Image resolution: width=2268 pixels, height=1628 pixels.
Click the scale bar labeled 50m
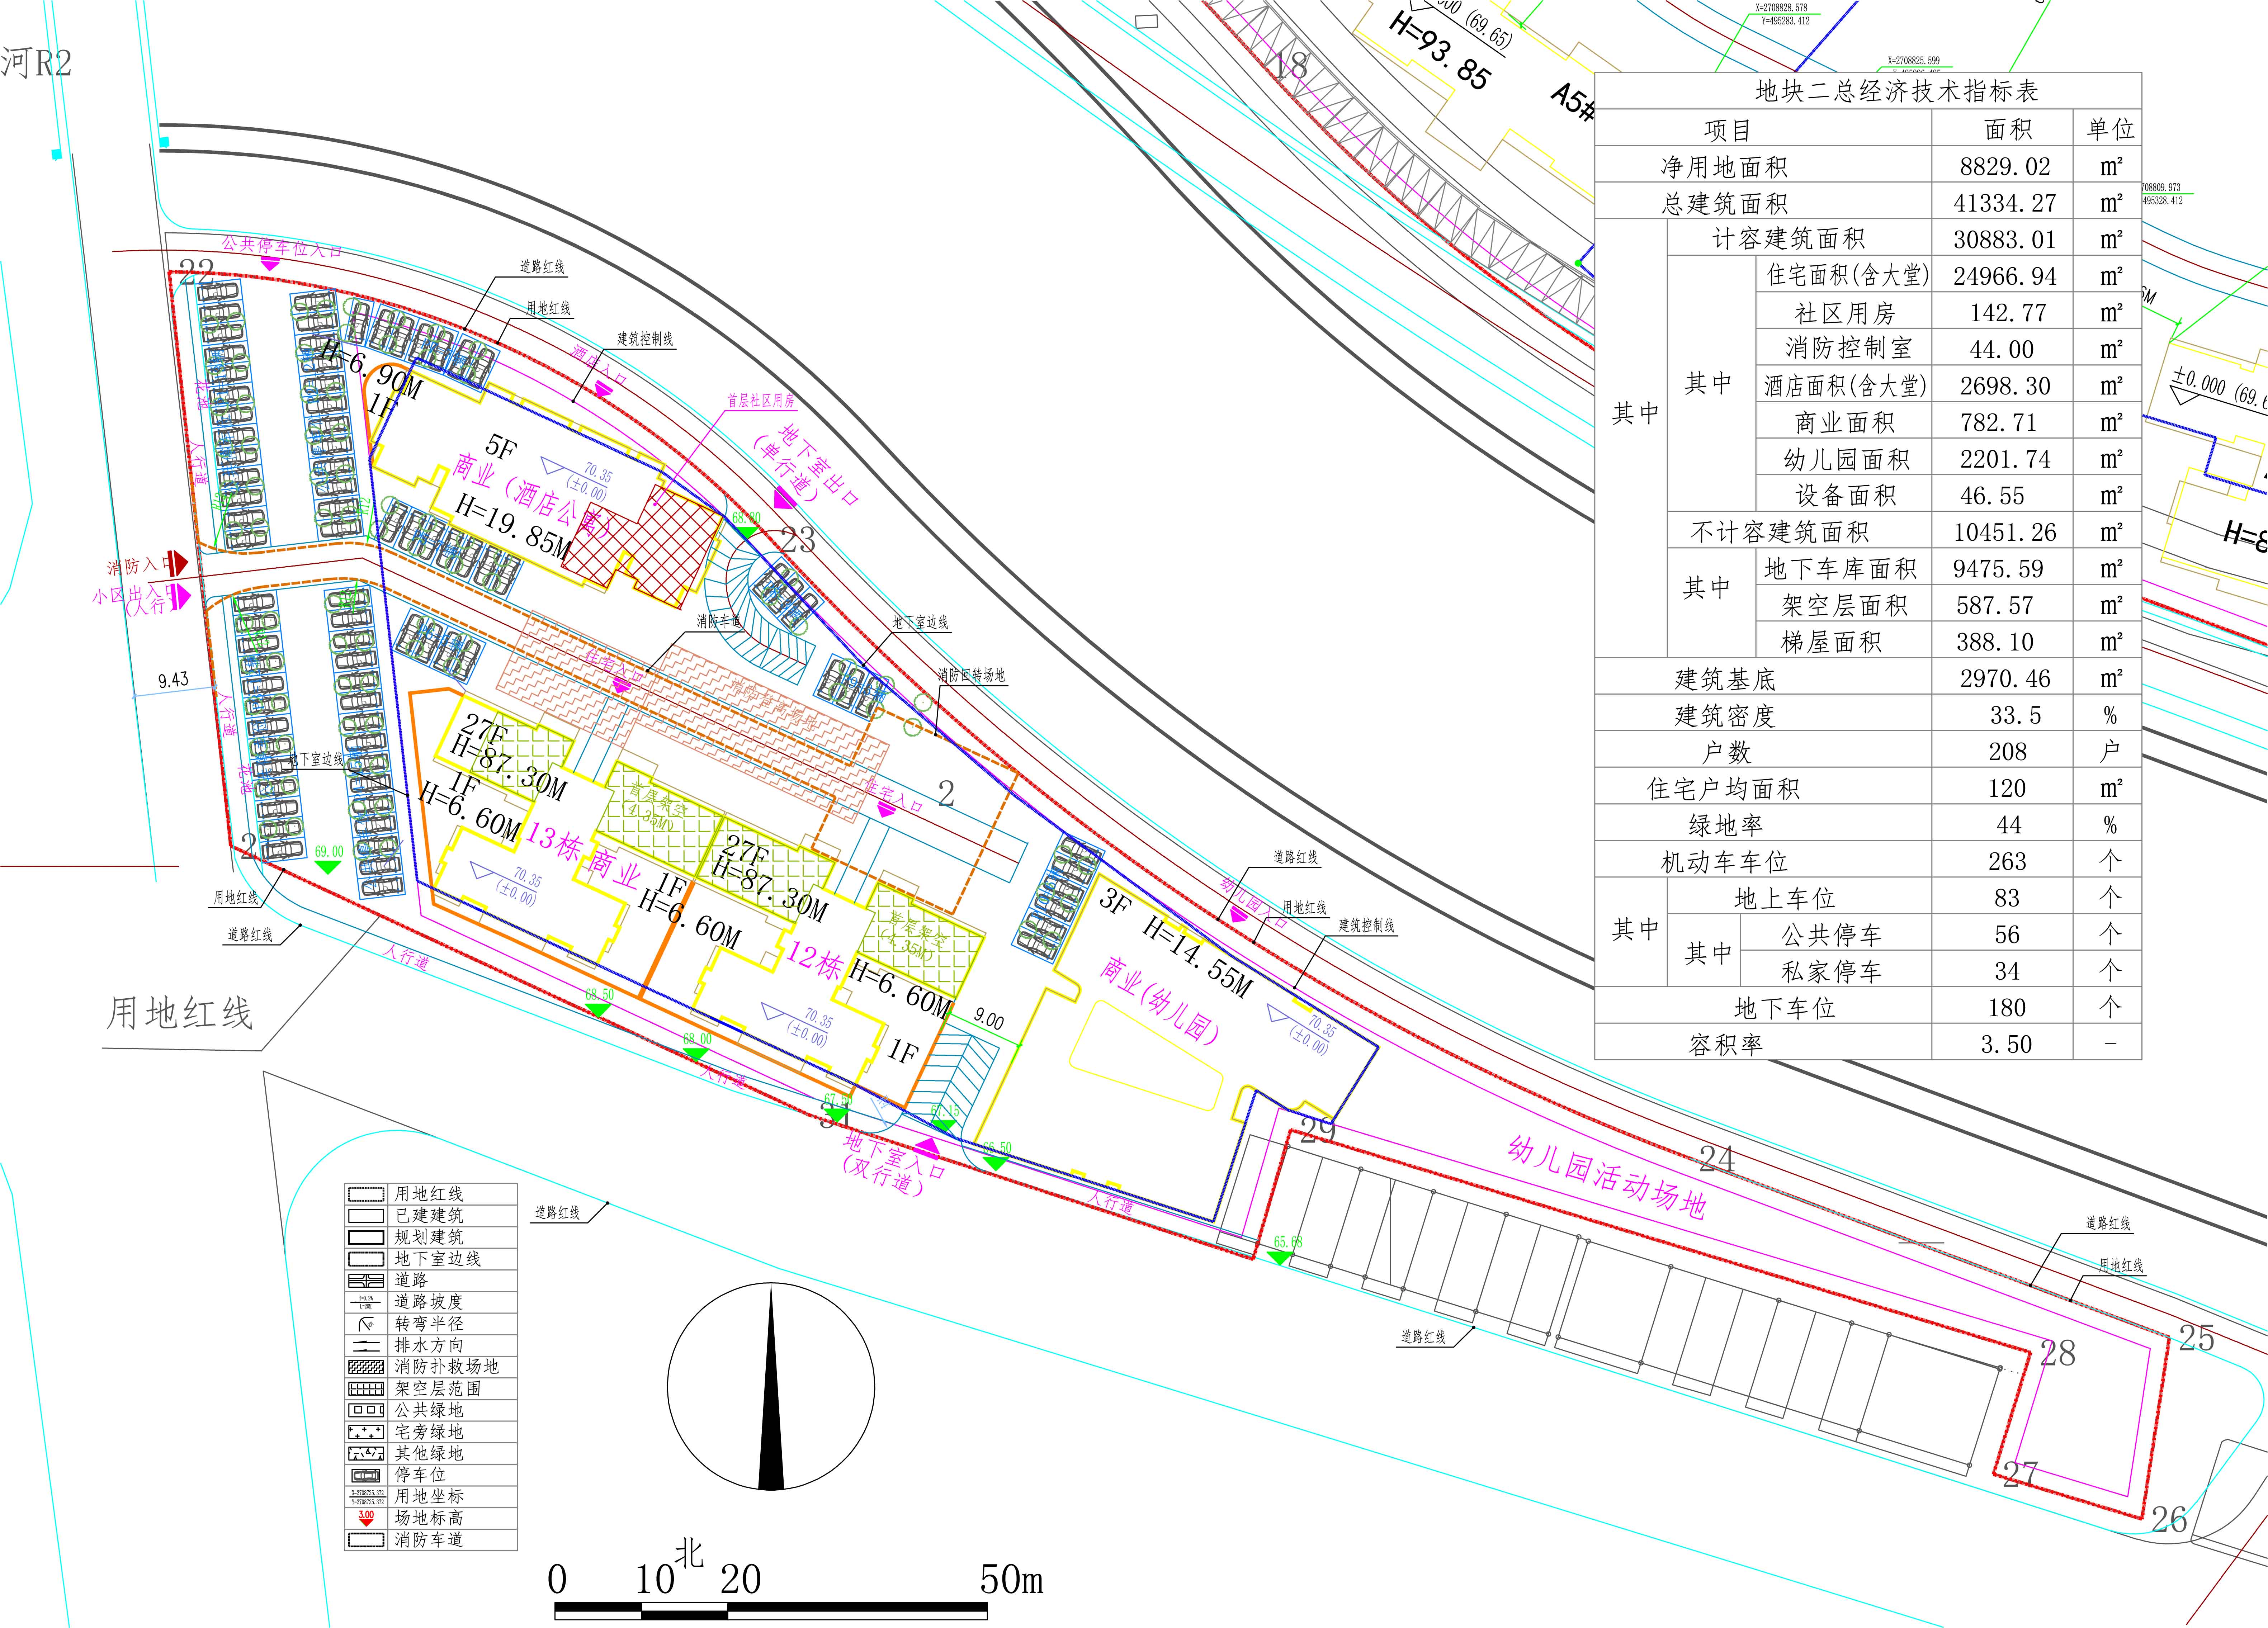(x=771, y=1611)
